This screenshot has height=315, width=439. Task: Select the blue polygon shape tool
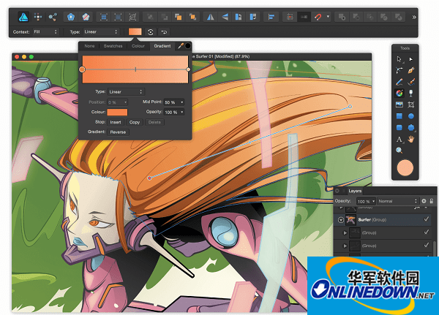pyautogui.click(x=410, y=128)
